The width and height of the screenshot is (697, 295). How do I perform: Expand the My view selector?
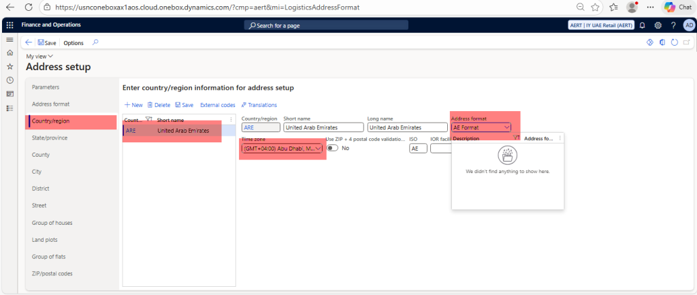pyautogui.click(x=39, y=56)
